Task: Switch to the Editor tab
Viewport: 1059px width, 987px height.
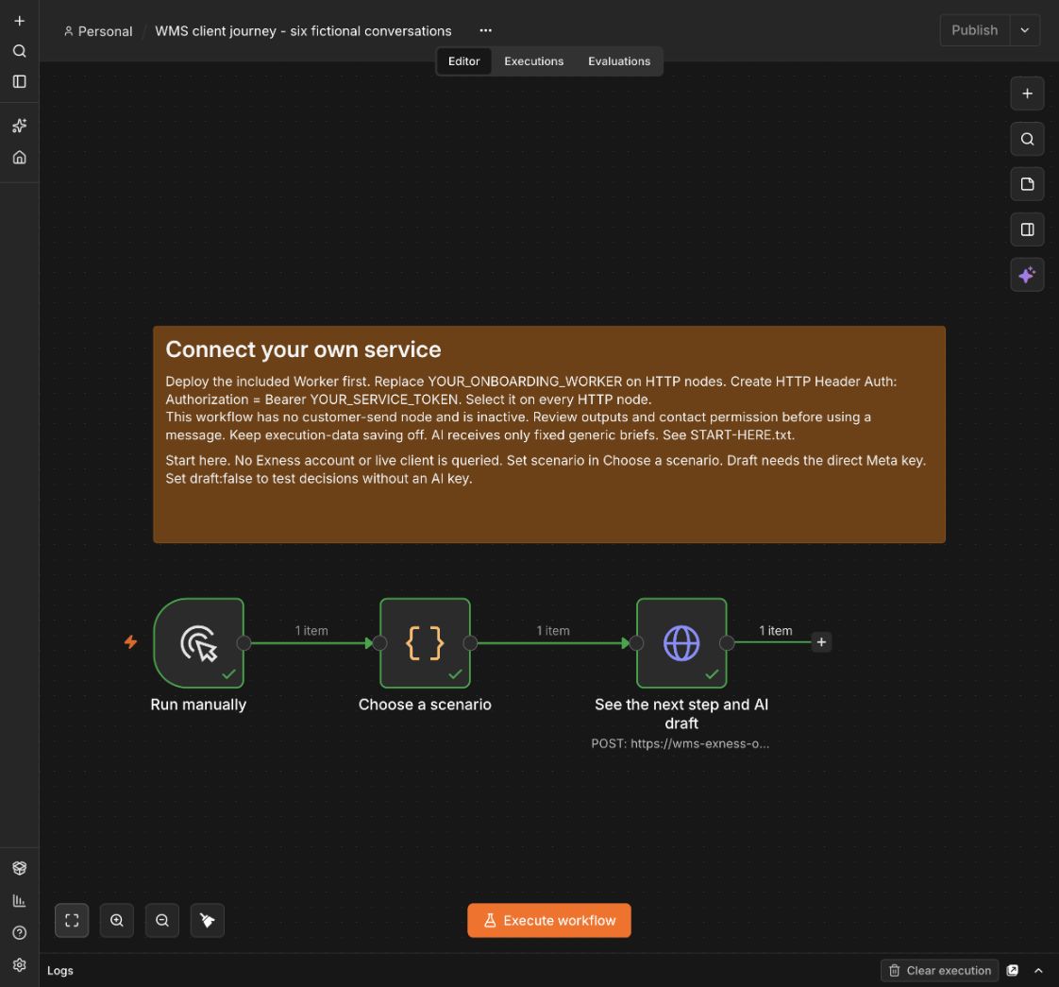Action: point(464,60)
